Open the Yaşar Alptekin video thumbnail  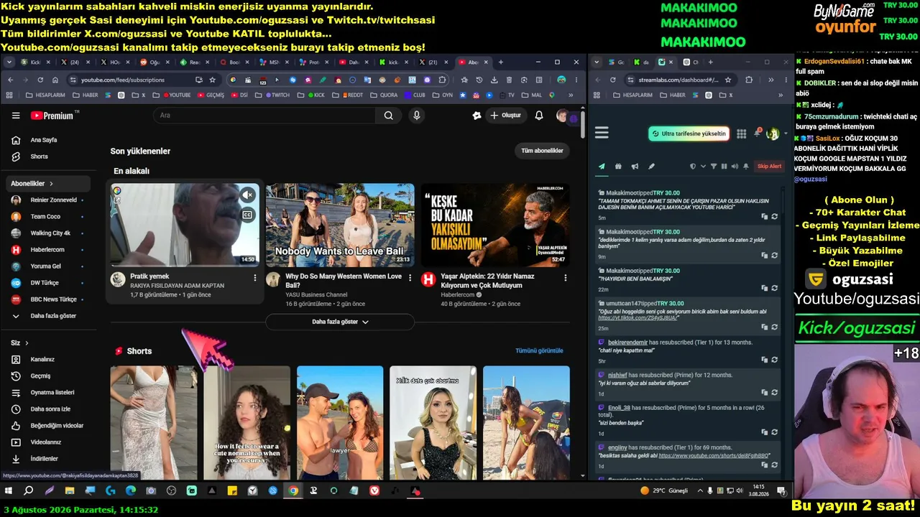click(x=495, y=225)
